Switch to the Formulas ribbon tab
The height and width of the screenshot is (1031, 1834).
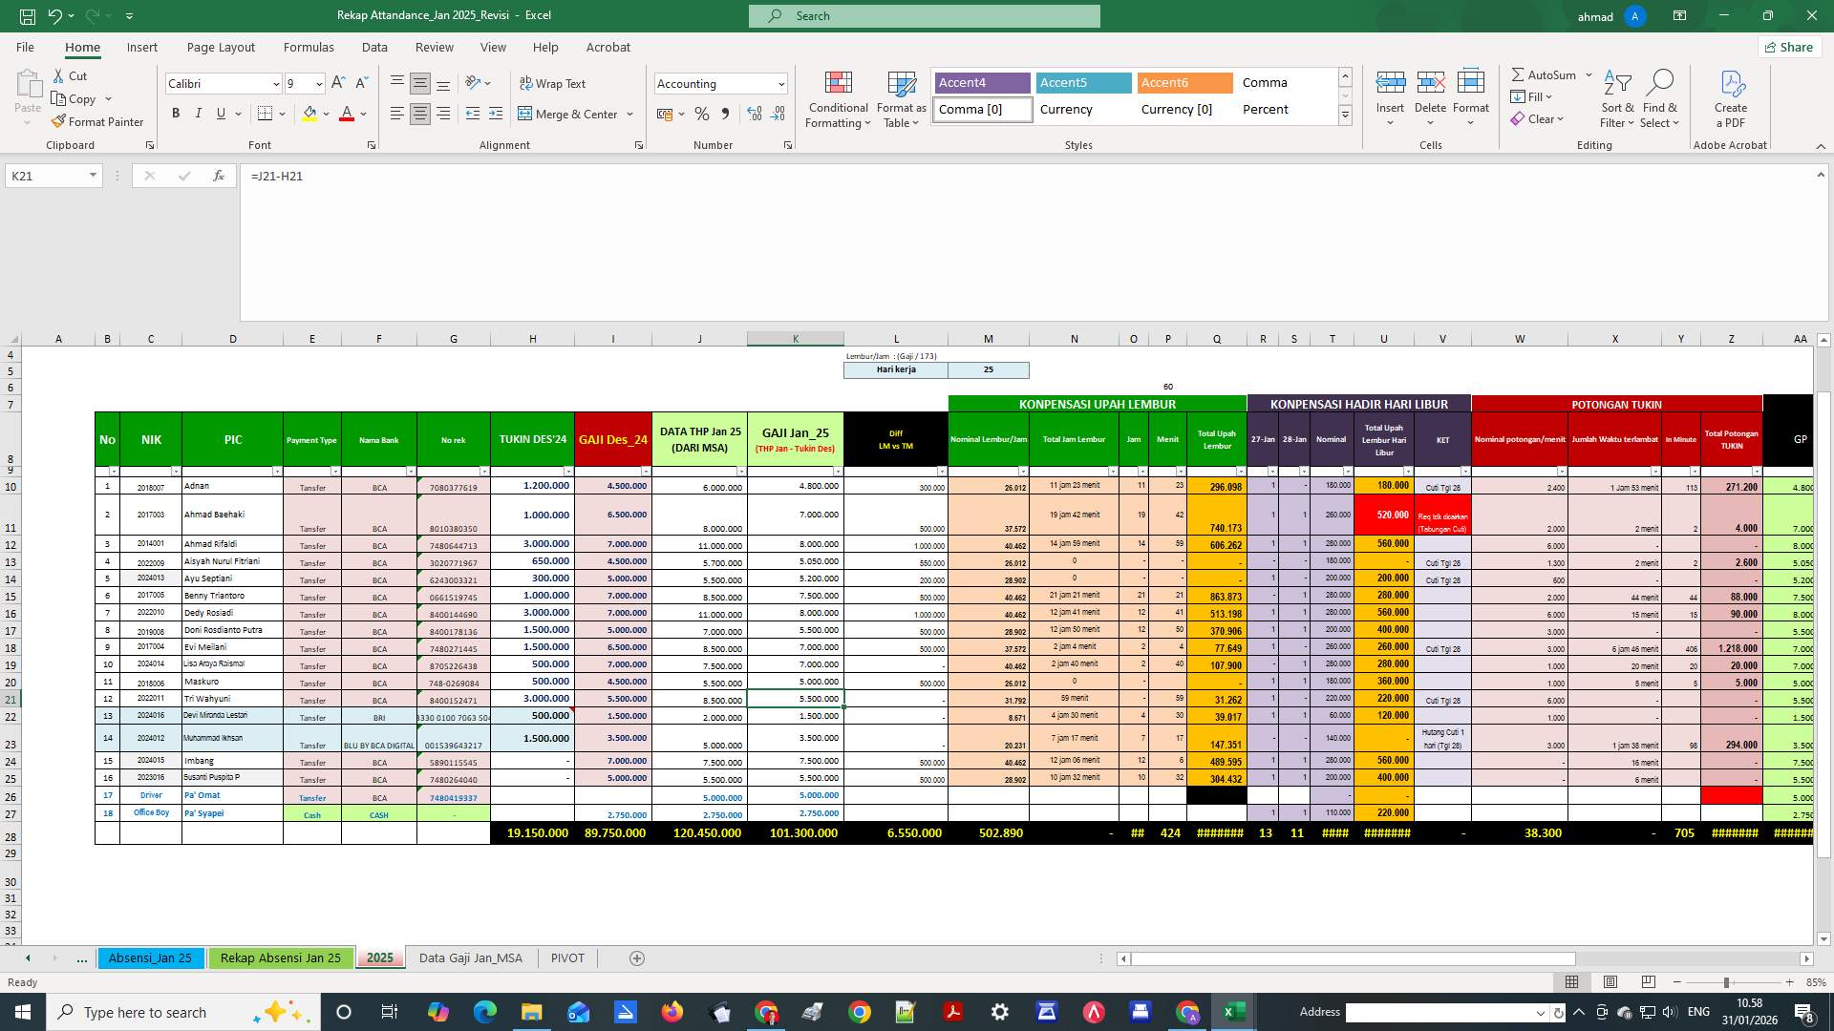tap(309, 47)
